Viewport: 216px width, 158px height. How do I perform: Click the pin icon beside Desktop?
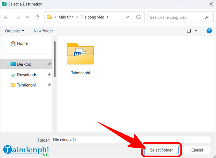[49, 64]
